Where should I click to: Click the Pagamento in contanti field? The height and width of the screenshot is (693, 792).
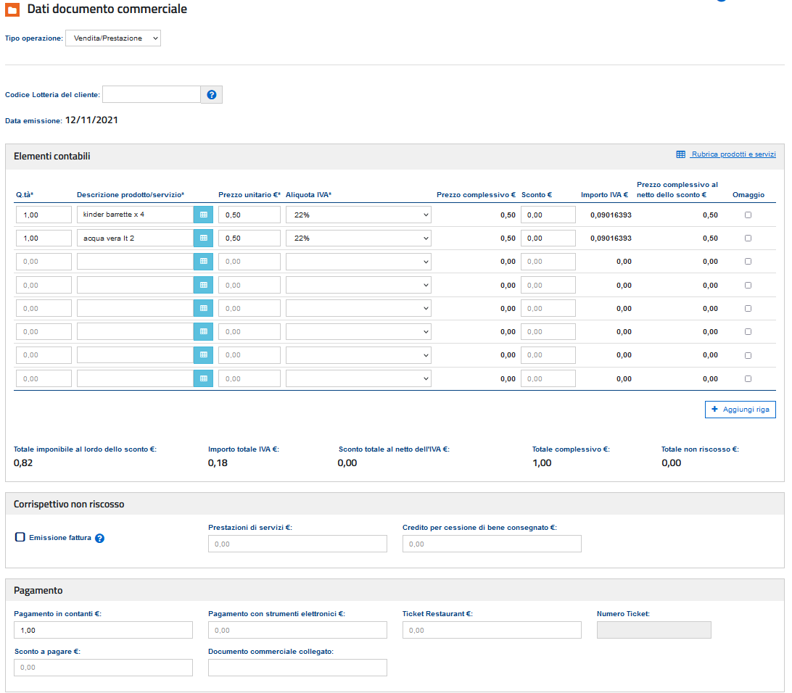(x=103, y=630)
